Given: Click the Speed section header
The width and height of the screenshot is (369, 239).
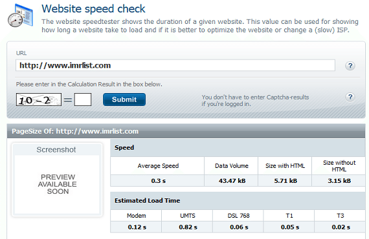Looking at the screenshot, I should 124,148.
